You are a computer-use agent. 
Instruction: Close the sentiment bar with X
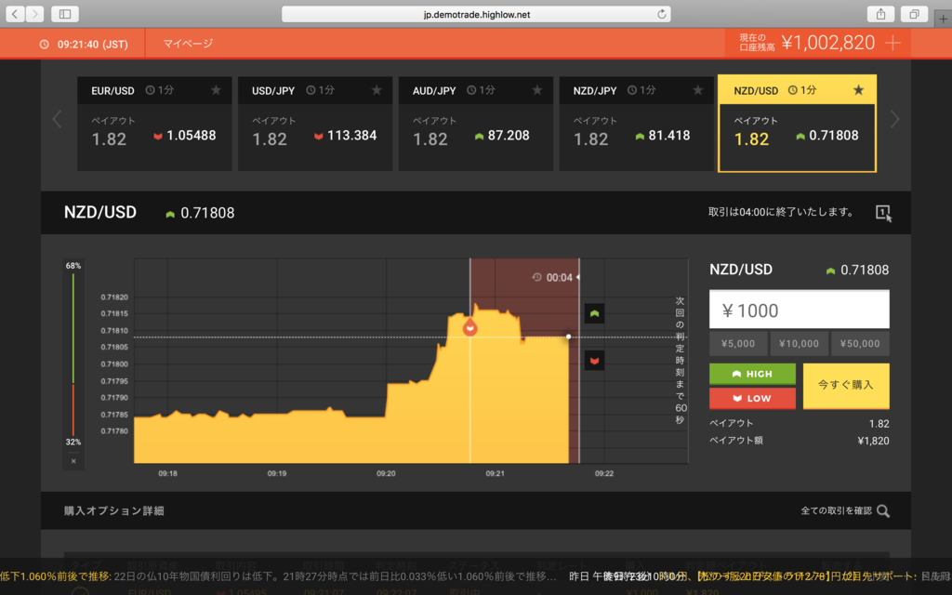click(x=73, y=461)
